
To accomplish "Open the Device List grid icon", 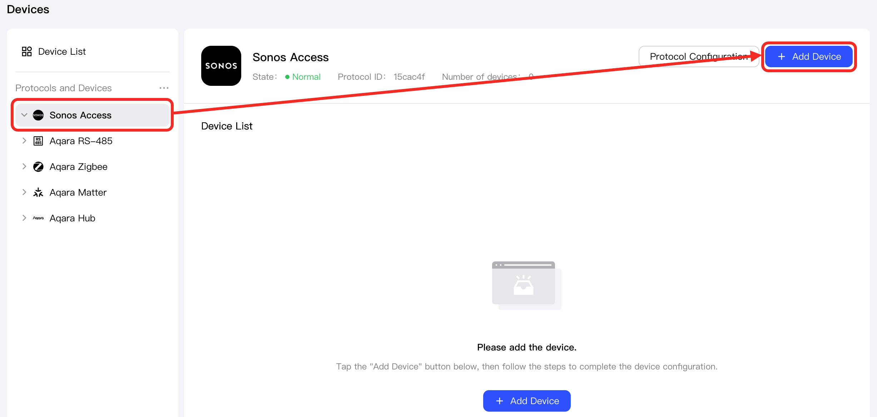I will 27,51.
